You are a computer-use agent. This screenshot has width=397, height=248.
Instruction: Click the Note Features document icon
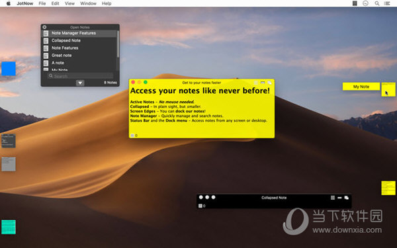(46, 48)
